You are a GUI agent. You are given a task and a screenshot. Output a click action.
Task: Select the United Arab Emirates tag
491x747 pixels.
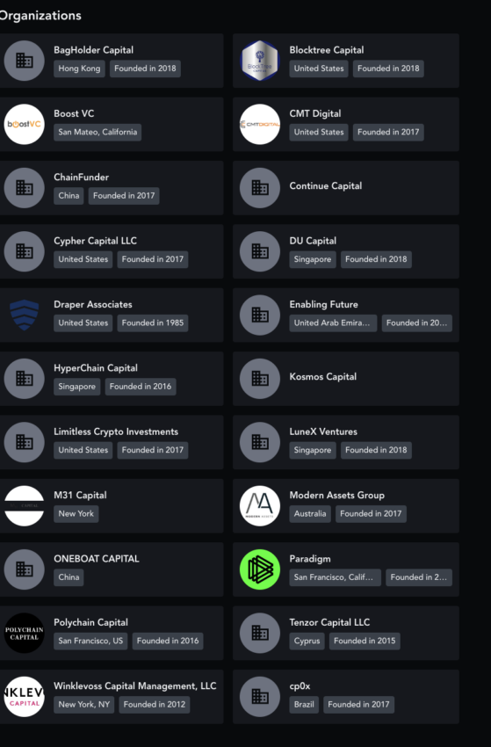point(332,323)
